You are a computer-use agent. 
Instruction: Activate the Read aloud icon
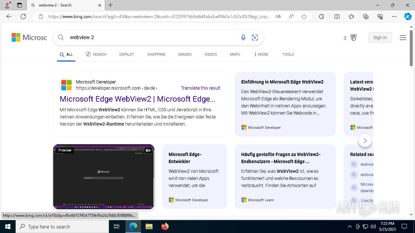coord(291,17)
